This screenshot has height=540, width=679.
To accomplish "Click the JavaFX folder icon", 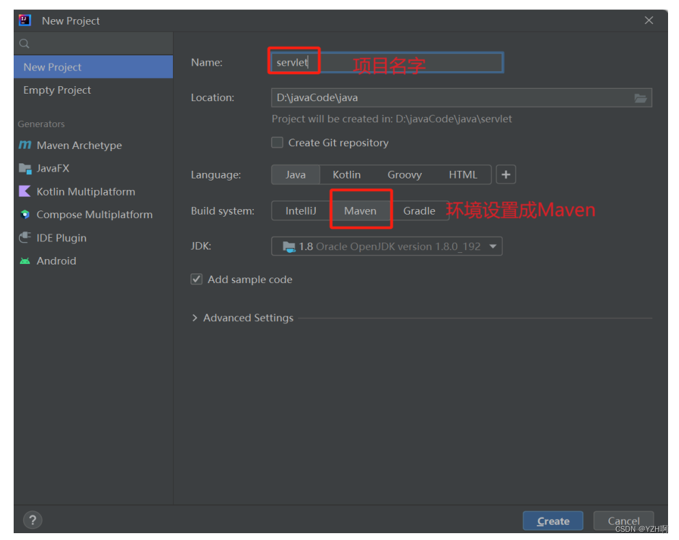I will click(25, 168).
